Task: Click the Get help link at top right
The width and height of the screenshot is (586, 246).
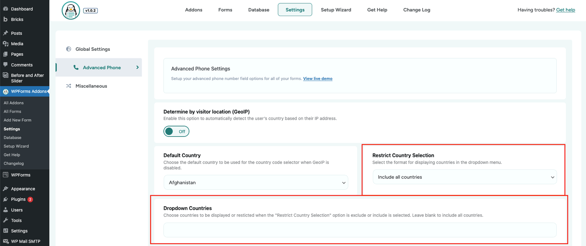Action: tap(565, 10)
